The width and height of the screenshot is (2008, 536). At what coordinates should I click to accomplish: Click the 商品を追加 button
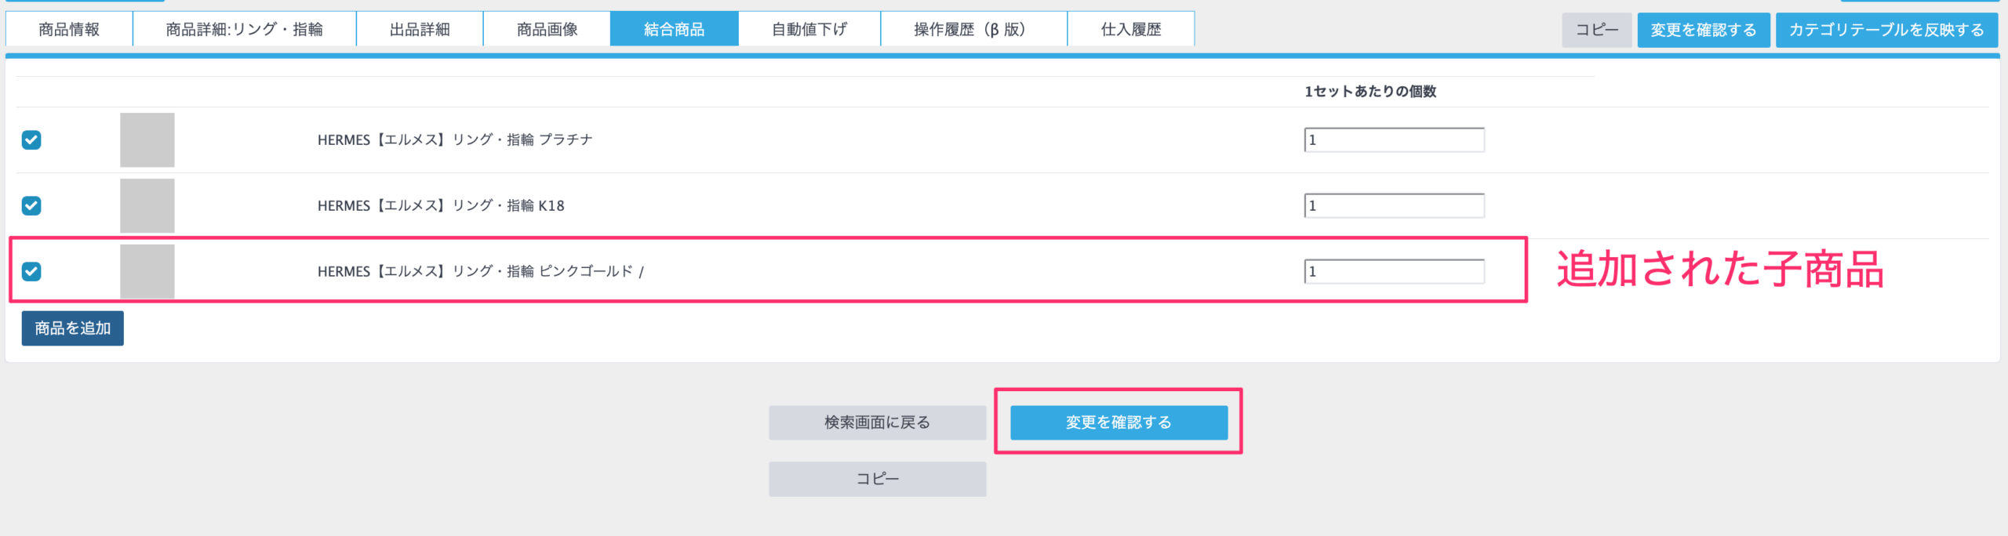click(x=72, y=328)
